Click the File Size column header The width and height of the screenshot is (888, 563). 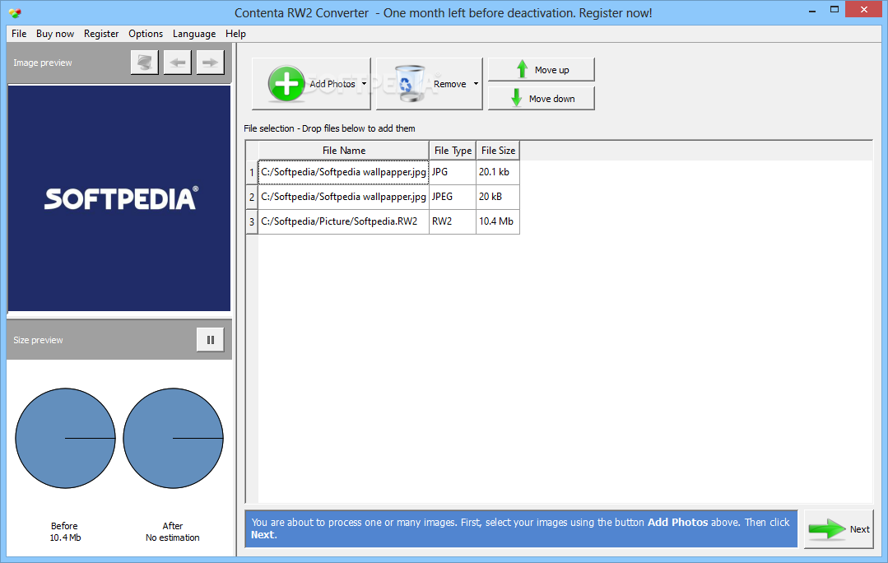point(498,151)
